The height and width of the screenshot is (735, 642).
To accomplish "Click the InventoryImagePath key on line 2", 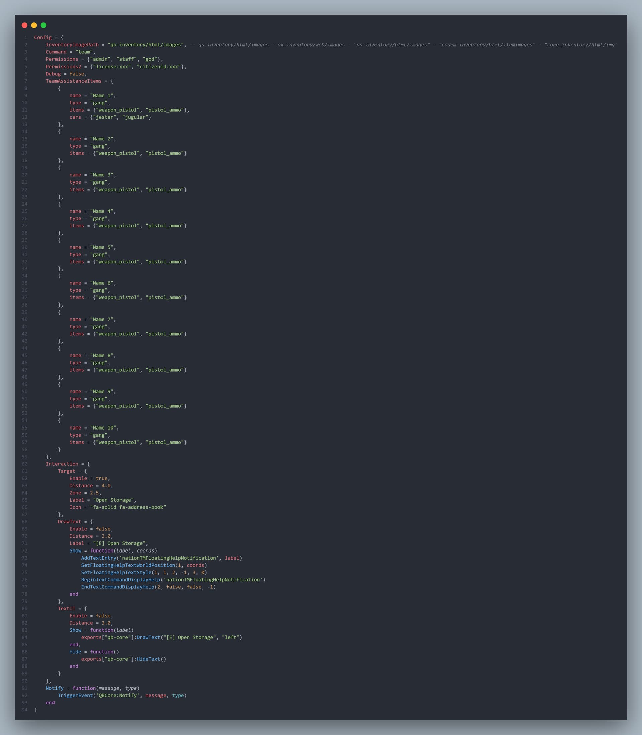I will click(x=72, y=45).
